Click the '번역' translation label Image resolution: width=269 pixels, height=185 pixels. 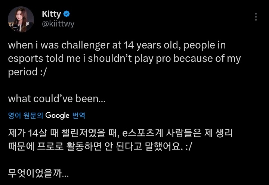click(x=79, y=116)
